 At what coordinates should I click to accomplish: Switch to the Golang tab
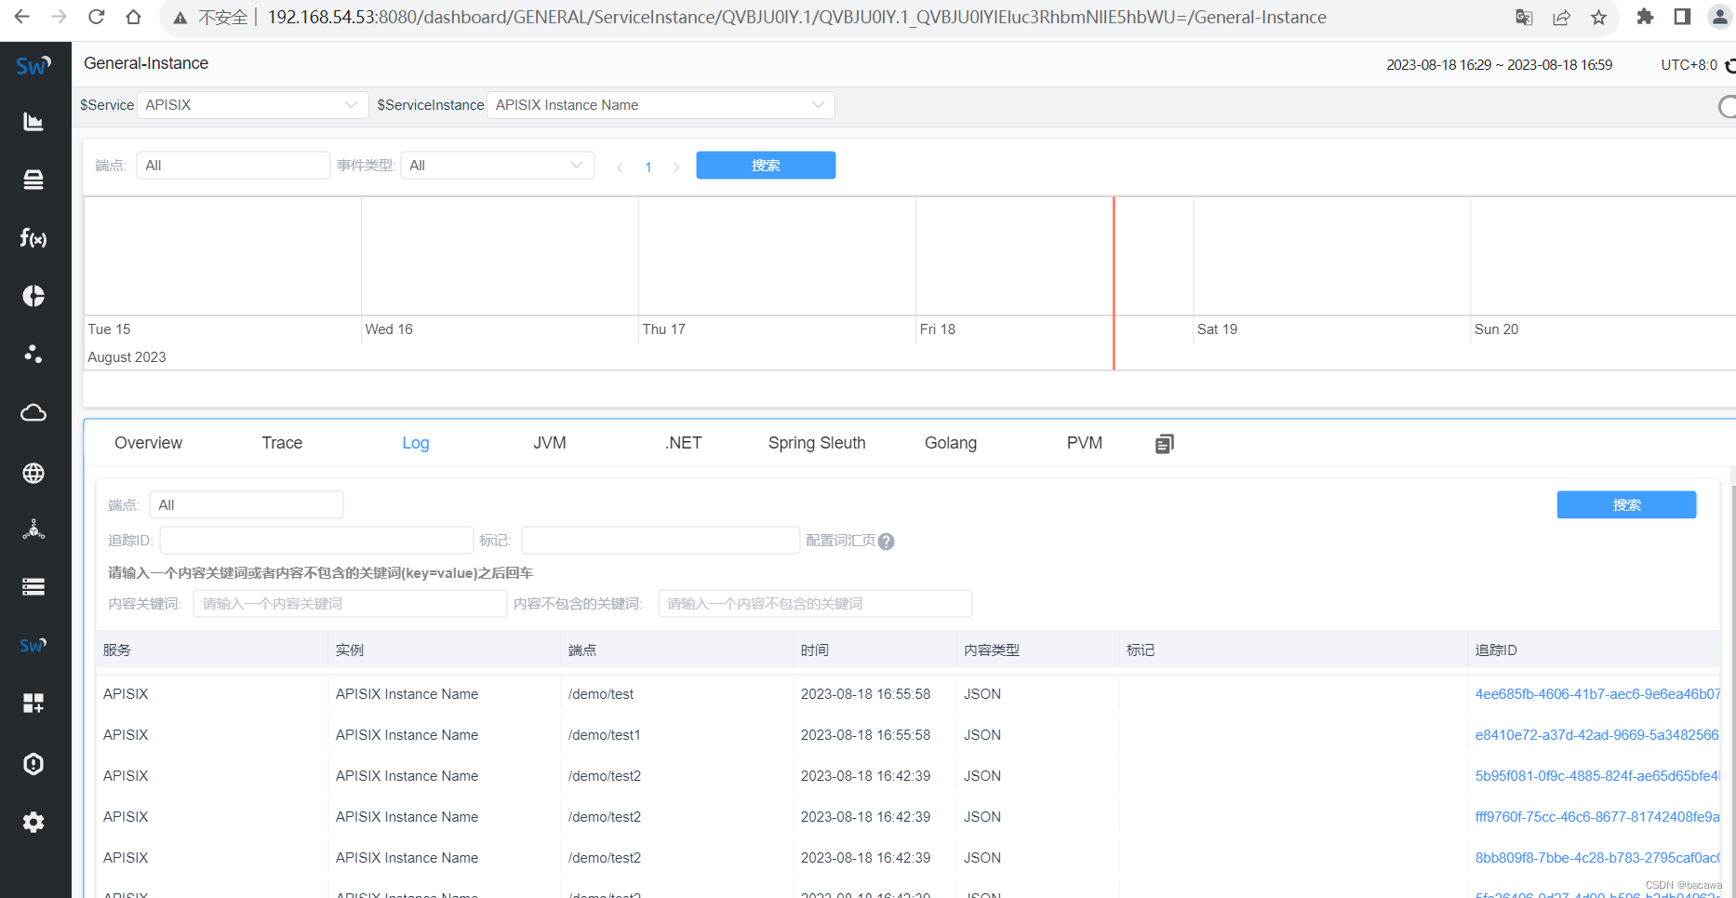[x=951, y=443]
